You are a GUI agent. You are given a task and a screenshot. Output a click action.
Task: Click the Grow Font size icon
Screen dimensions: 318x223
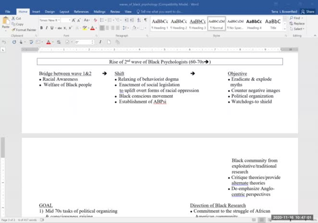(74, 20)
